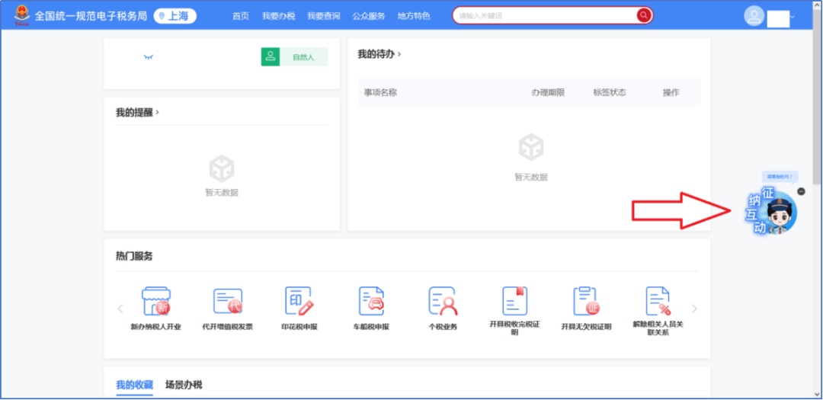Open the 个税业务 icon
This screenshot has height=400, width=823.
443,302
